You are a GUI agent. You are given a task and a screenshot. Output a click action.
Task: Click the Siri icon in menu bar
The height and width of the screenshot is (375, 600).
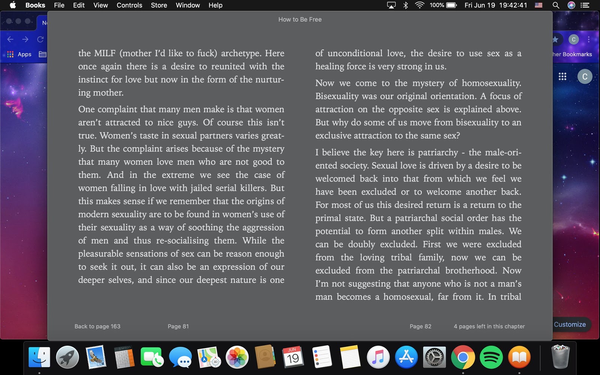click(x=571, y=5)
